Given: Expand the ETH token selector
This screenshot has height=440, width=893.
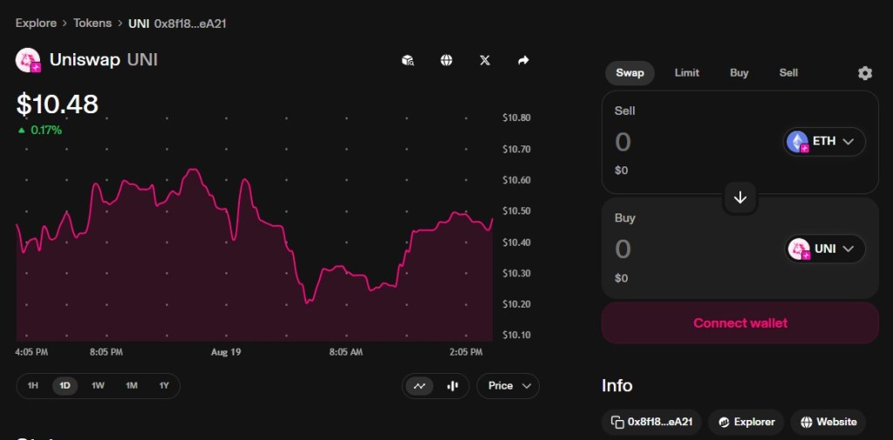Looking at the screenshot, I should pyautogui.click(x=825, y=141).
